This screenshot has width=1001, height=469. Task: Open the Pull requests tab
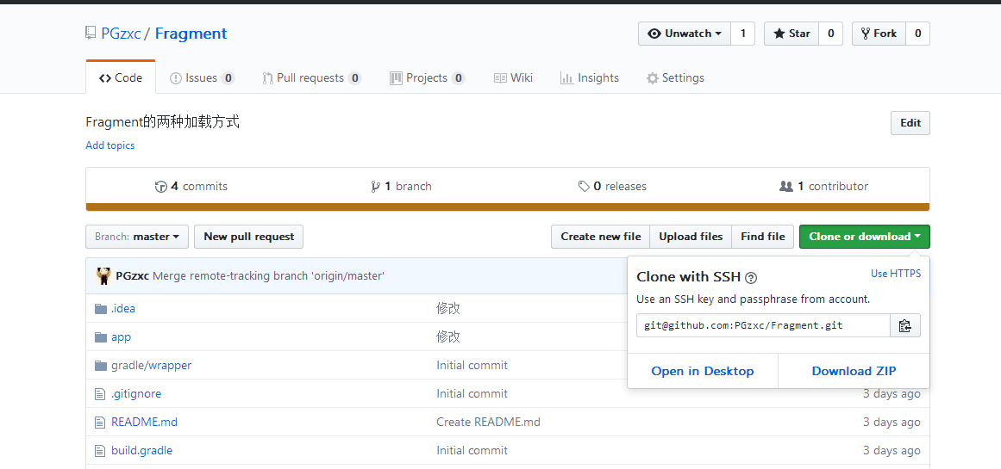click(311, 77)
